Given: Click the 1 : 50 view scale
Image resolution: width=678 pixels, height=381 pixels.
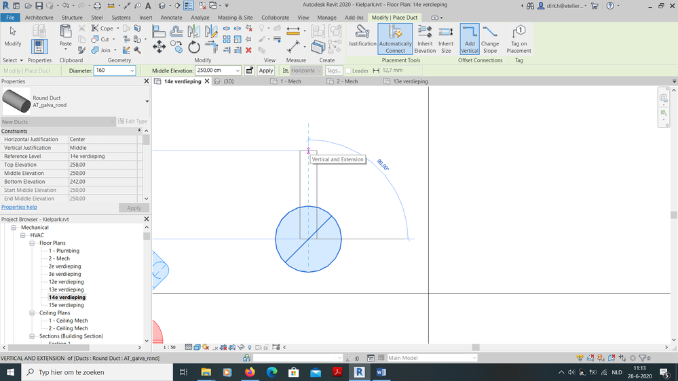Looking at the screenshot, I should [170, 347].
